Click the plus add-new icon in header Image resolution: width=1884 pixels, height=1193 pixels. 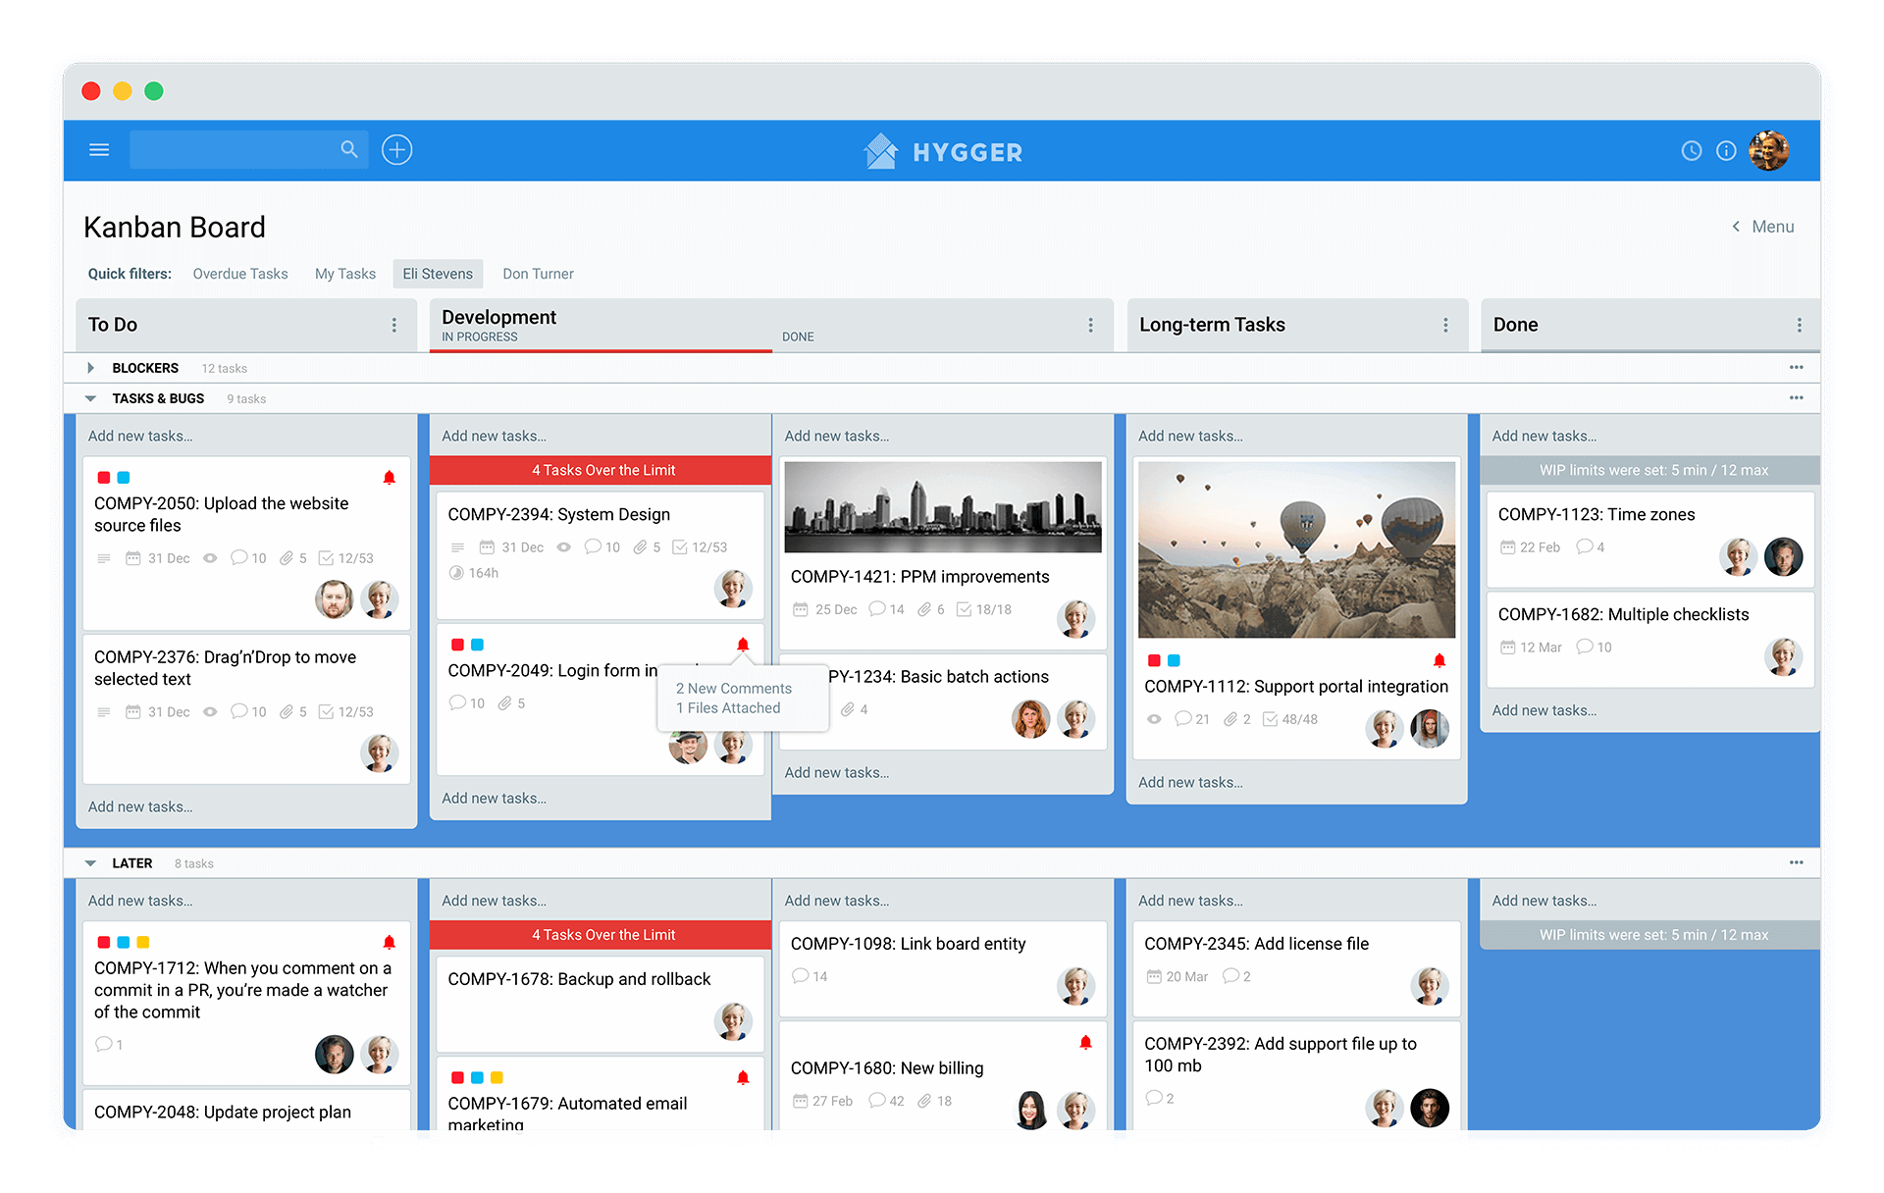coord(396,150)
